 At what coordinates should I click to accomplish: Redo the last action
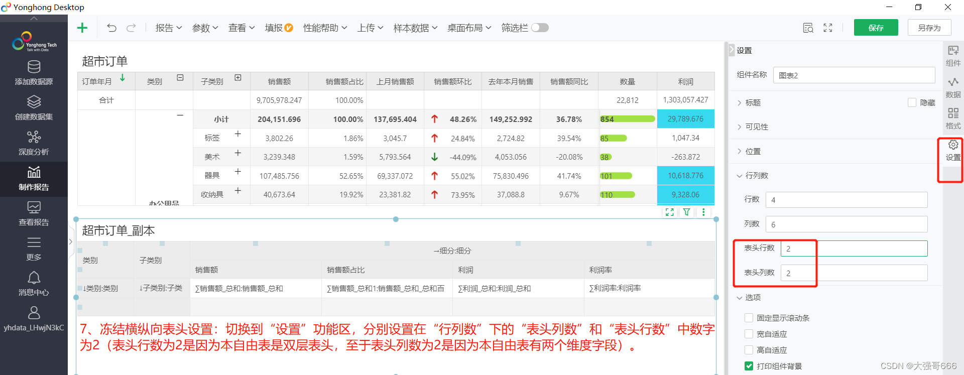pos(131,28)
